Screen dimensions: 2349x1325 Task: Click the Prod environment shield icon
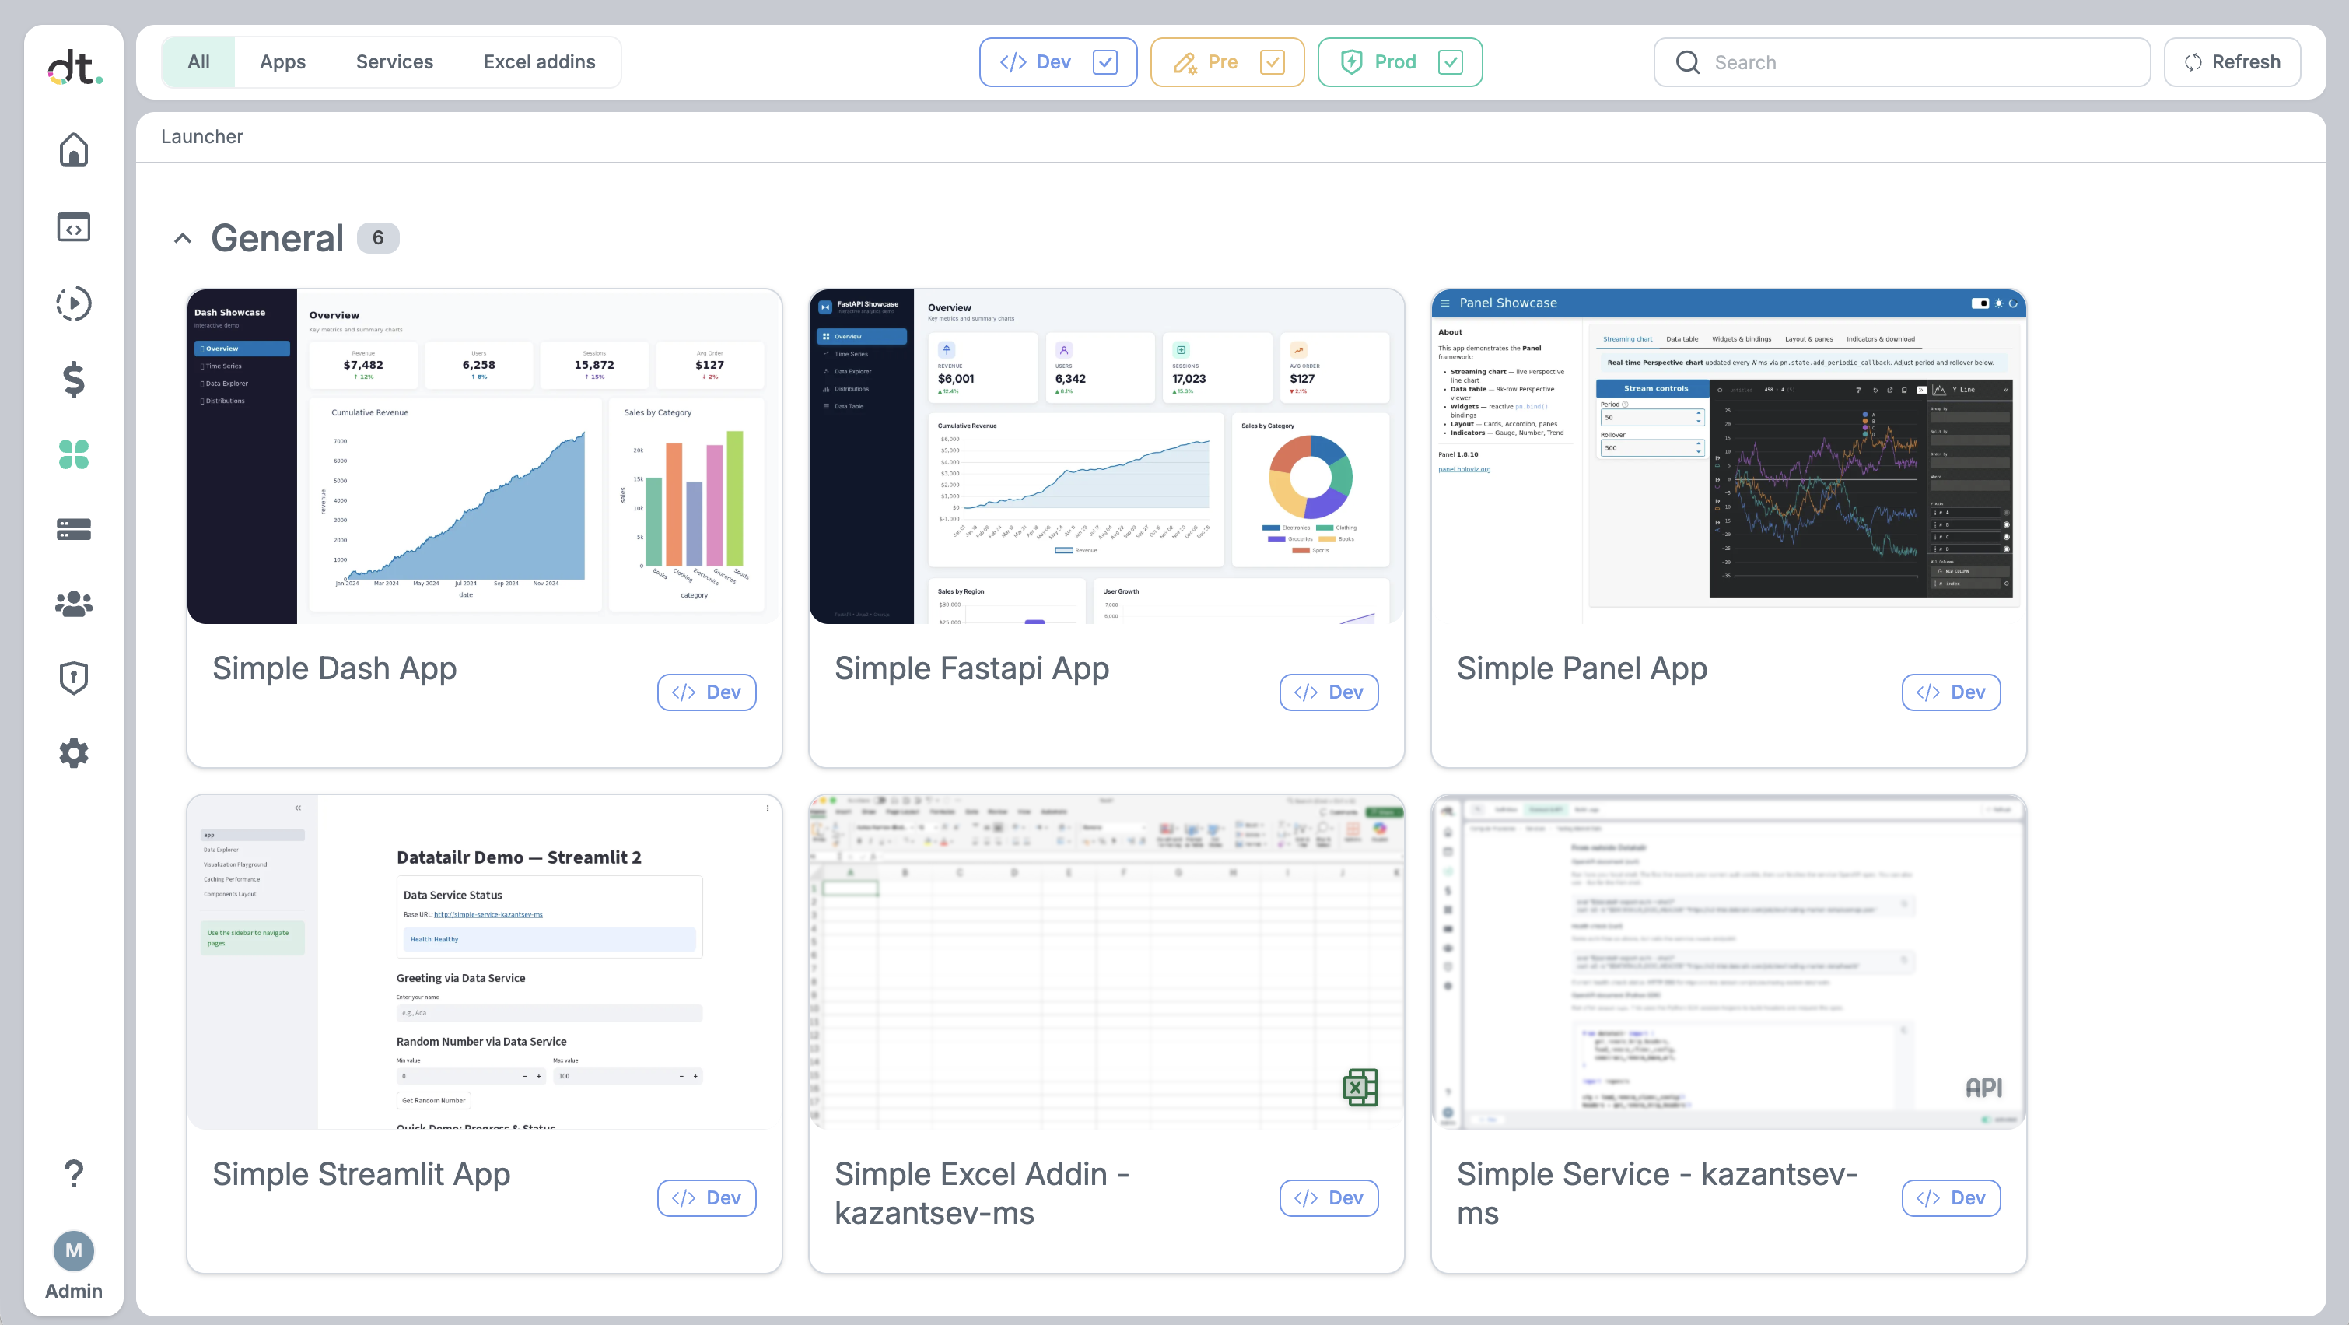point(1351,62)
